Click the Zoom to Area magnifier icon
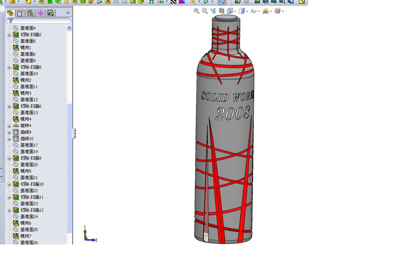Viewport: 394px width, 256px height. [205, 11]
